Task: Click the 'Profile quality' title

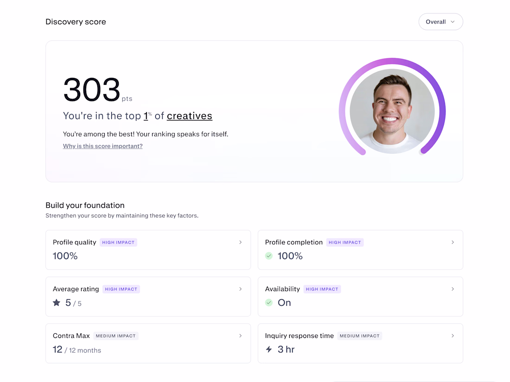Action: tap(75, 242)
